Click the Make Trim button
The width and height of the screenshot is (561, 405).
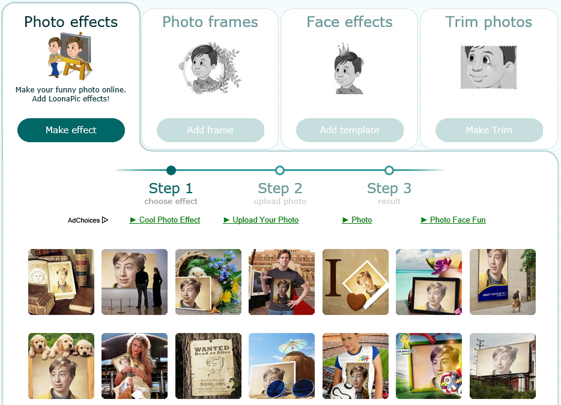tap(489, 130)
